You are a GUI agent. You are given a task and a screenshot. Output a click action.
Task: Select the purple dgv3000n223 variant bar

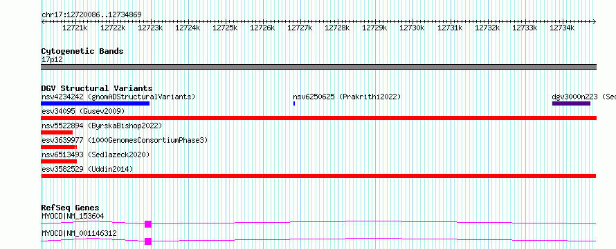(x=571, y=103)
